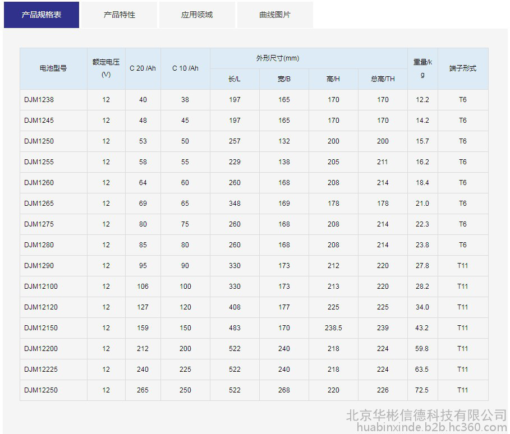Click weight value 23.8 in DJM1280 row
This screenshot has width=510, height=434.
[422, 245]
